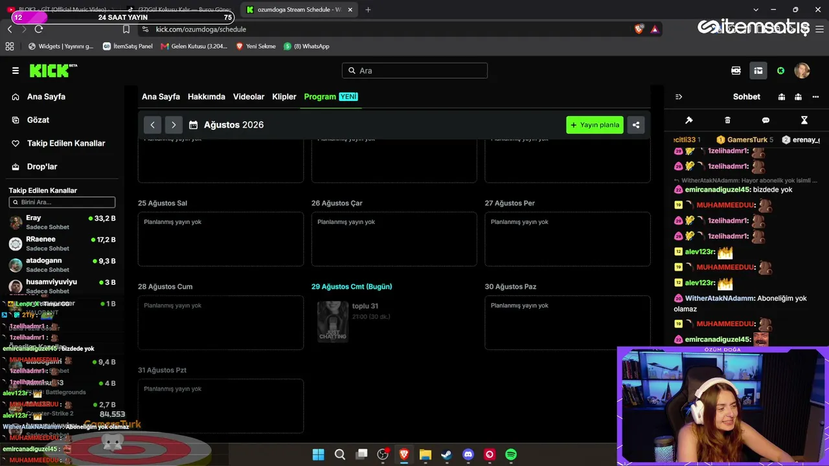Open the Yeni Sekme bookmark
This screenshot has width=829, height=466.
256,46
